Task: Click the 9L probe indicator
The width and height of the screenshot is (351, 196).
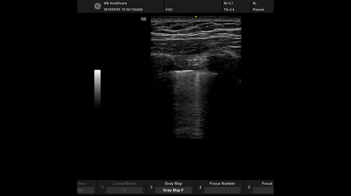Action: pyautogui.click(x=255, y=3)
